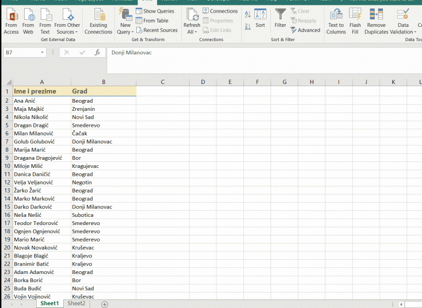Open Advanced filter options
This screenshot has height=308, width=422.
pyautogui.click(x=306, y=30)
